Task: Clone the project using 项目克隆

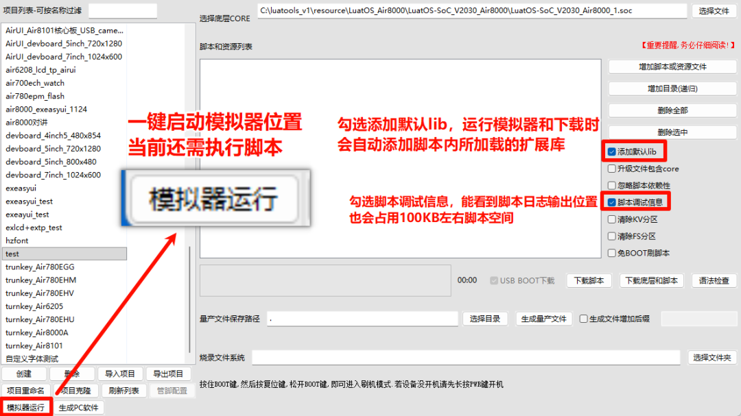Action: pos(75,391)
